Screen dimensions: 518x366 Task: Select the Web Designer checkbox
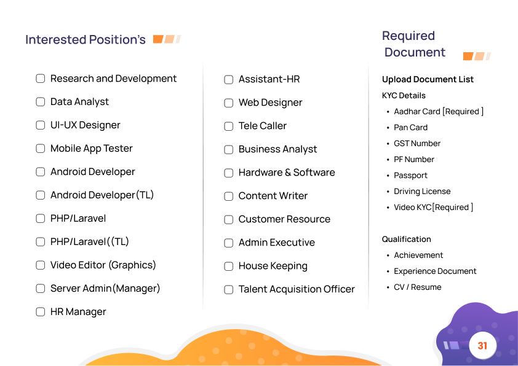pyautogui.click(x=229, y=103)
